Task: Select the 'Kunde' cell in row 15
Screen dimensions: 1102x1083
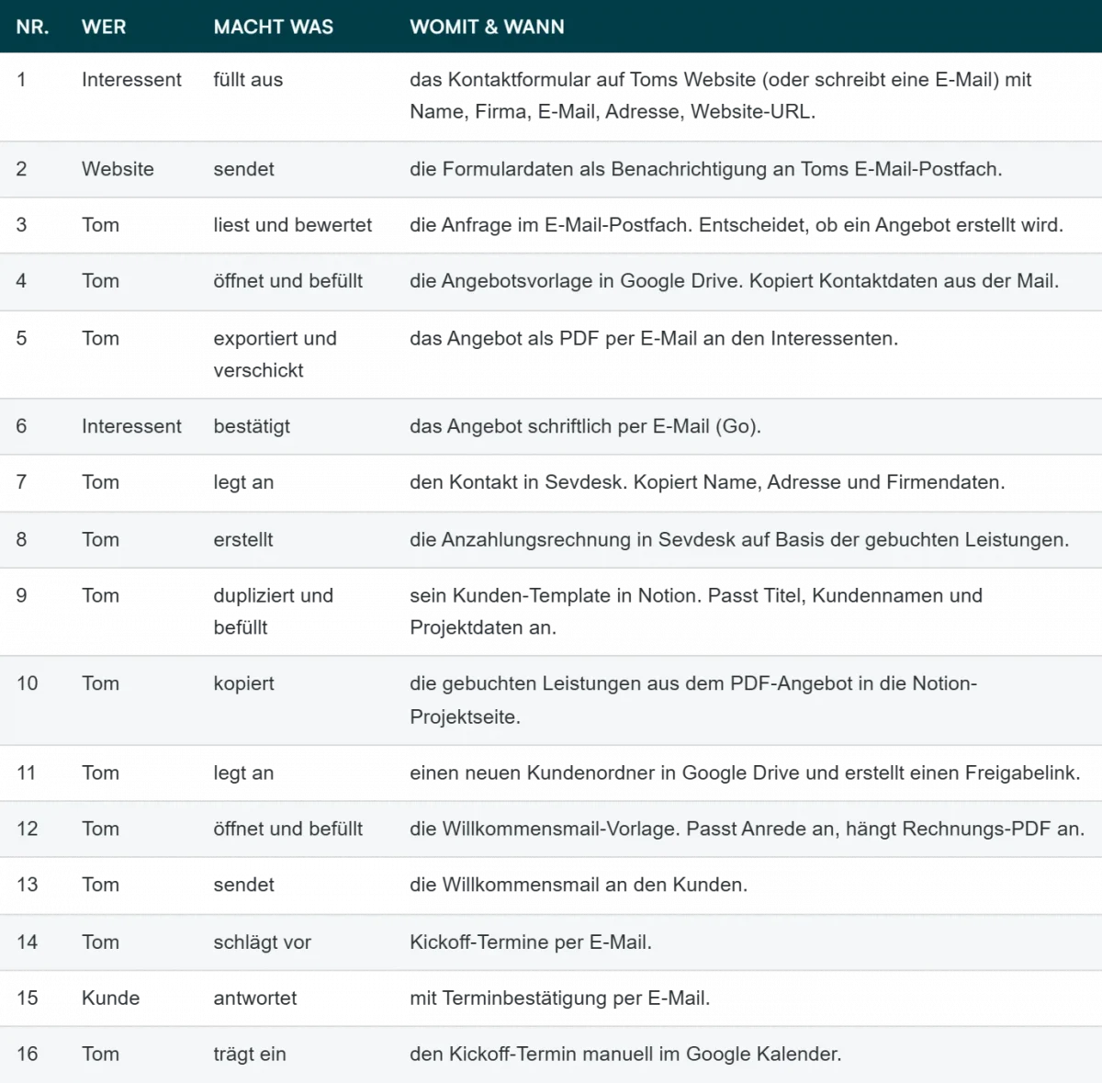Action: click(110, 998)
